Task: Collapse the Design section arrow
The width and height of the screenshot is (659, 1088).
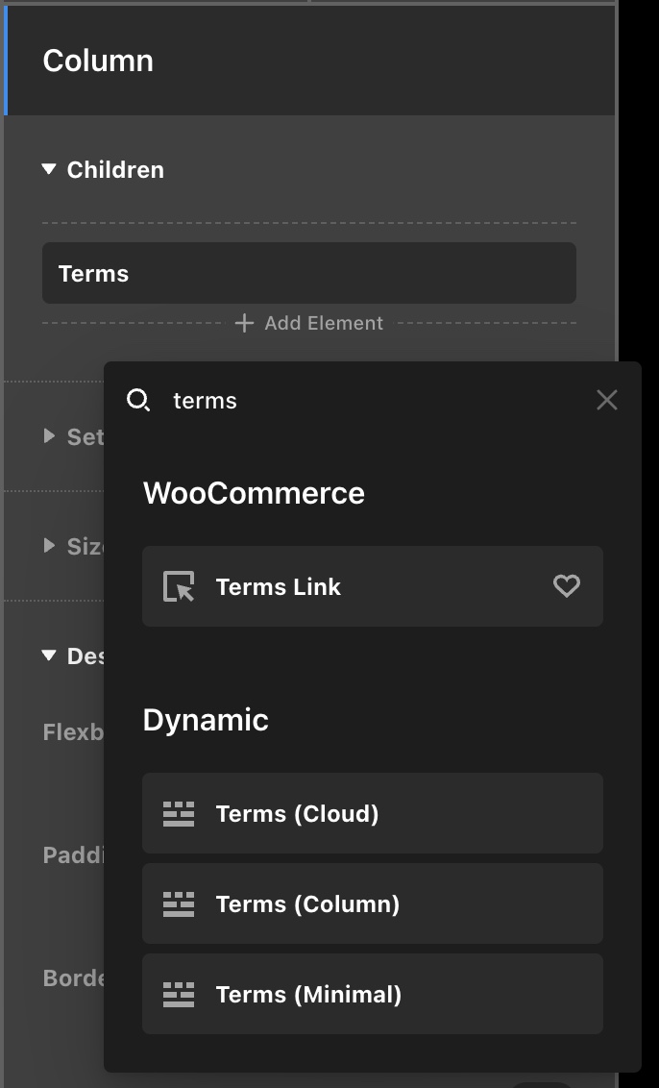Action: [x=49, y=655]
